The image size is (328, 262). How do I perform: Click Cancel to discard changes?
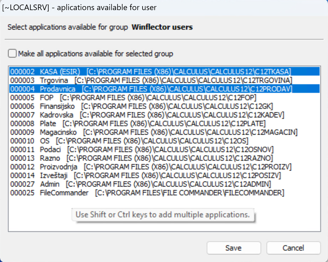(x=293, y=248)
